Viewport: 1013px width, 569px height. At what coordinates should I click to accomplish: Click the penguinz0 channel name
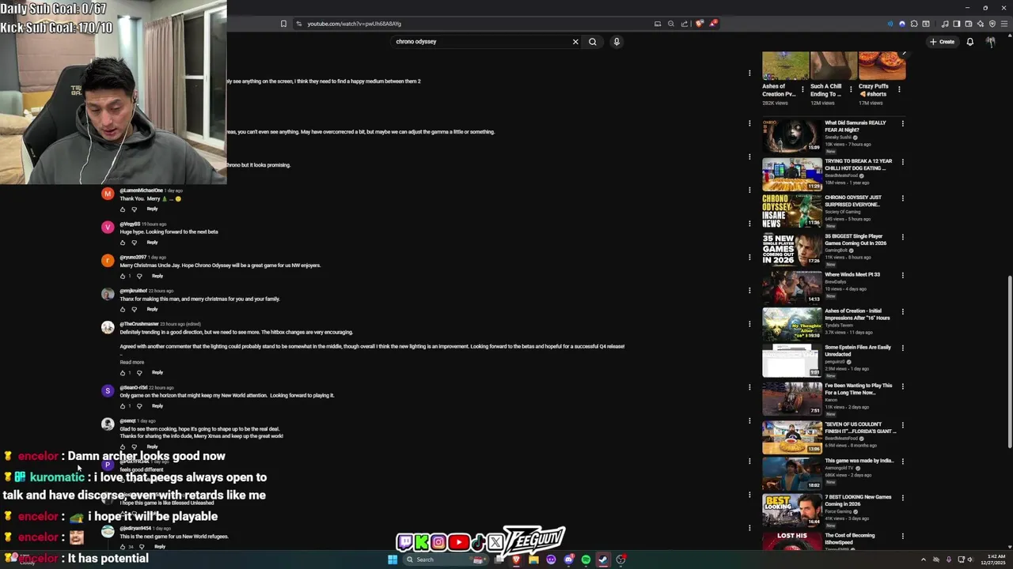836,362
